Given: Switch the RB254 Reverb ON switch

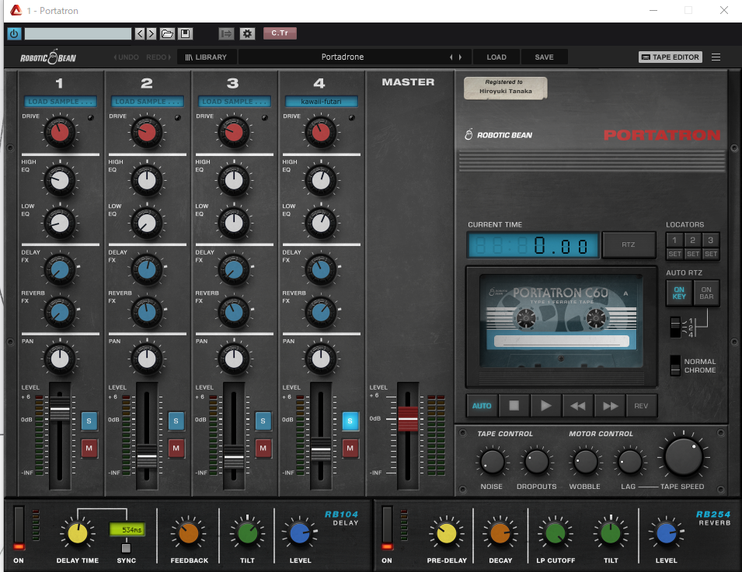Looking at the screenshot, I should [387, 528].
